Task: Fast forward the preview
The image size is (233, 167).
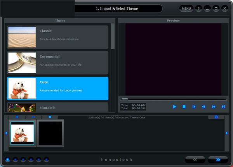Action: (213, 107)
